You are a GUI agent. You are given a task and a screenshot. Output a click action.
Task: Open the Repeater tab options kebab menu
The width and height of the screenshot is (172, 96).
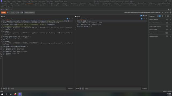click(171, 10)
